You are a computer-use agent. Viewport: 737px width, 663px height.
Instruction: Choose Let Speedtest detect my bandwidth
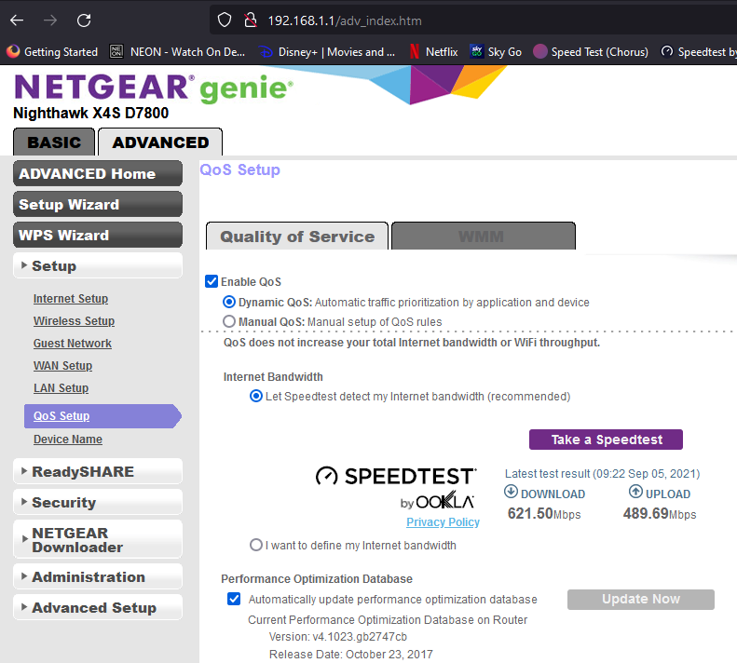pos(256,396)
